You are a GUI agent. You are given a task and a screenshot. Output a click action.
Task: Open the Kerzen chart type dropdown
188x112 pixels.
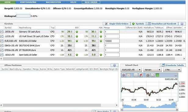coord(159,70)
